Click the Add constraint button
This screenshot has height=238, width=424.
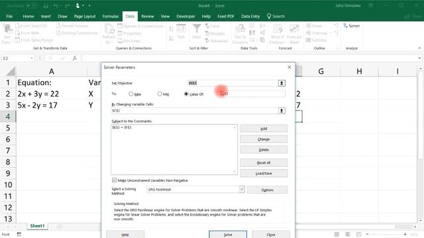pos(264,128)
